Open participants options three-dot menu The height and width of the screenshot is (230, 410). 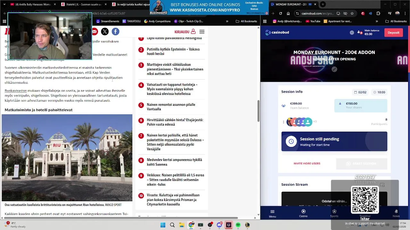[x=283, y=122]
